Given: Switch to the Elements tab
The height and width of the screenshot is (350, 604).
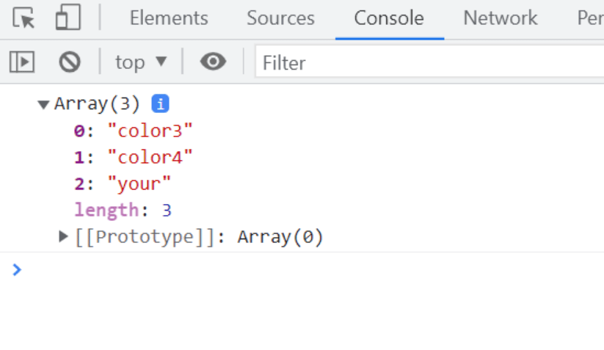Looking at the screenshot, I should click(x=169, y=18).
